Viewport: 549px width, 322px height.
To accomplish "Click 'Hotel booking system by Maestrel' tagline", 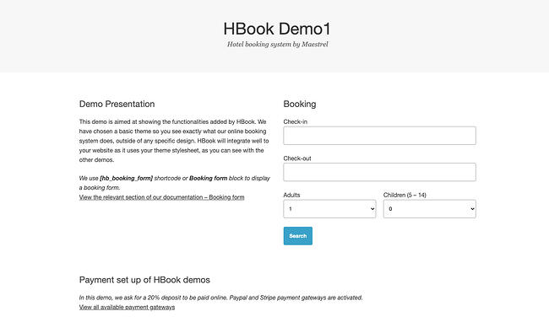I will coord(277,45).
